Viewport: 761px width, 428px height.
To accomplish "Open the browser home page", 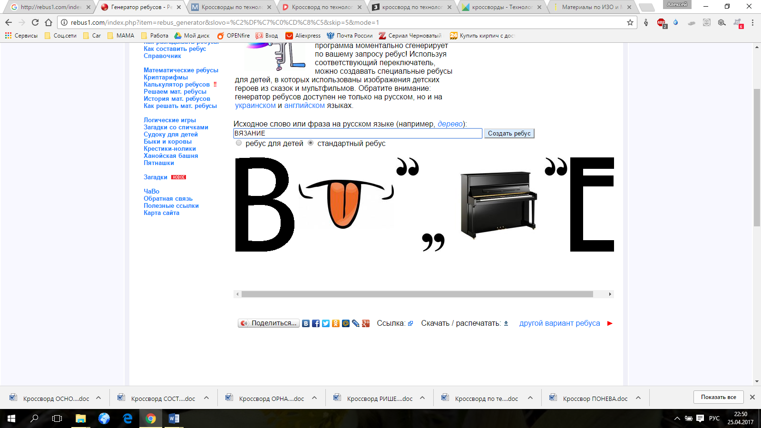I will (49, 22).
